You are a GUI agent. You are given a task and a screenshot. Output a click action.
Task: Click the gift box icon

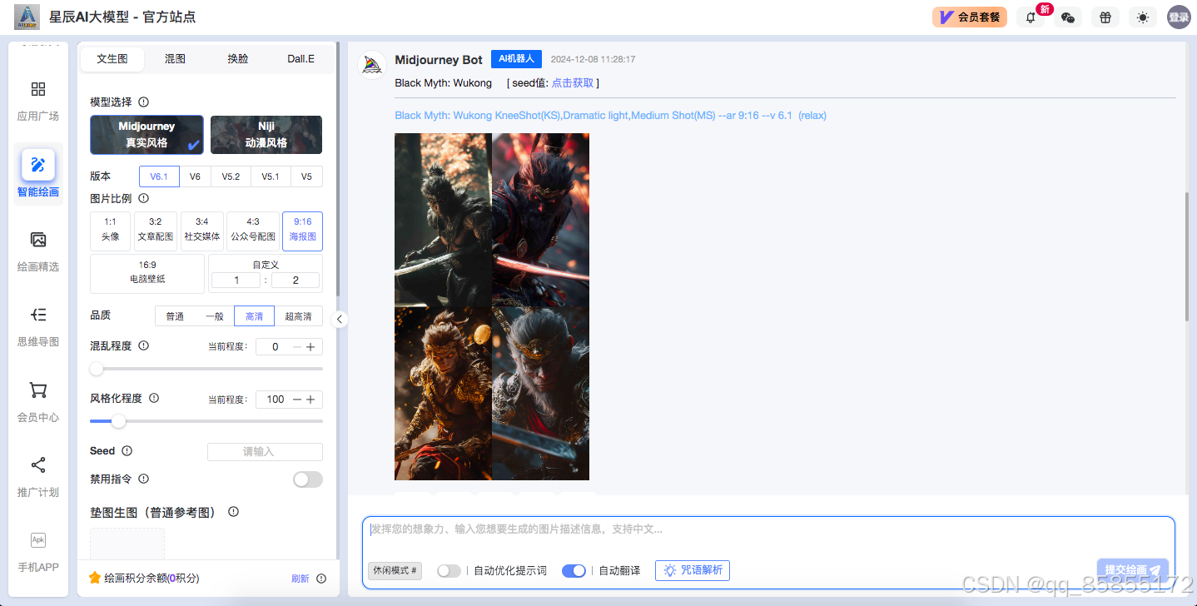pyautogui.click(x=1105, y=17)
